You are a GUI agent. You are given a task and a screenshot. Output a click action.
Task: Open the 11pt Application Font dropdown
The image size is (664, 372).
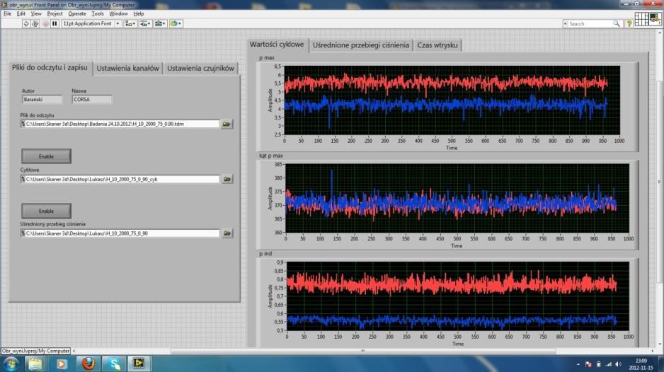tap(91, 24)
